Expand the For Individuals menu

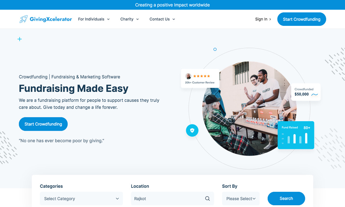[94, 19]
